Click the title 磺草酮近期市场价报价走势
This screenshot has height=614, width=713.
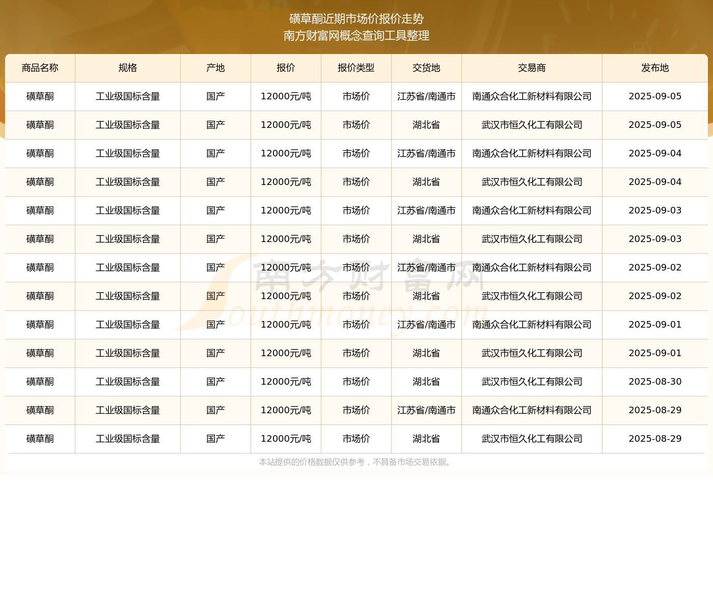pos(356,19)
